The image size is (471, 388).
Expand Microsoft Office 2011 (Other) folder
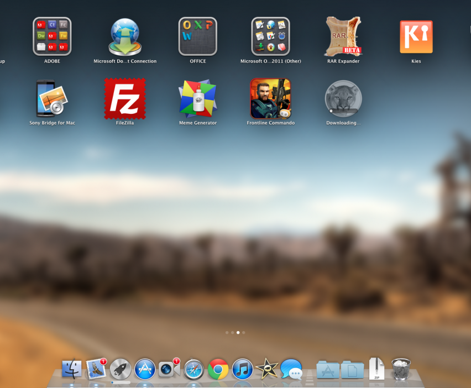[x=270, y=36]
